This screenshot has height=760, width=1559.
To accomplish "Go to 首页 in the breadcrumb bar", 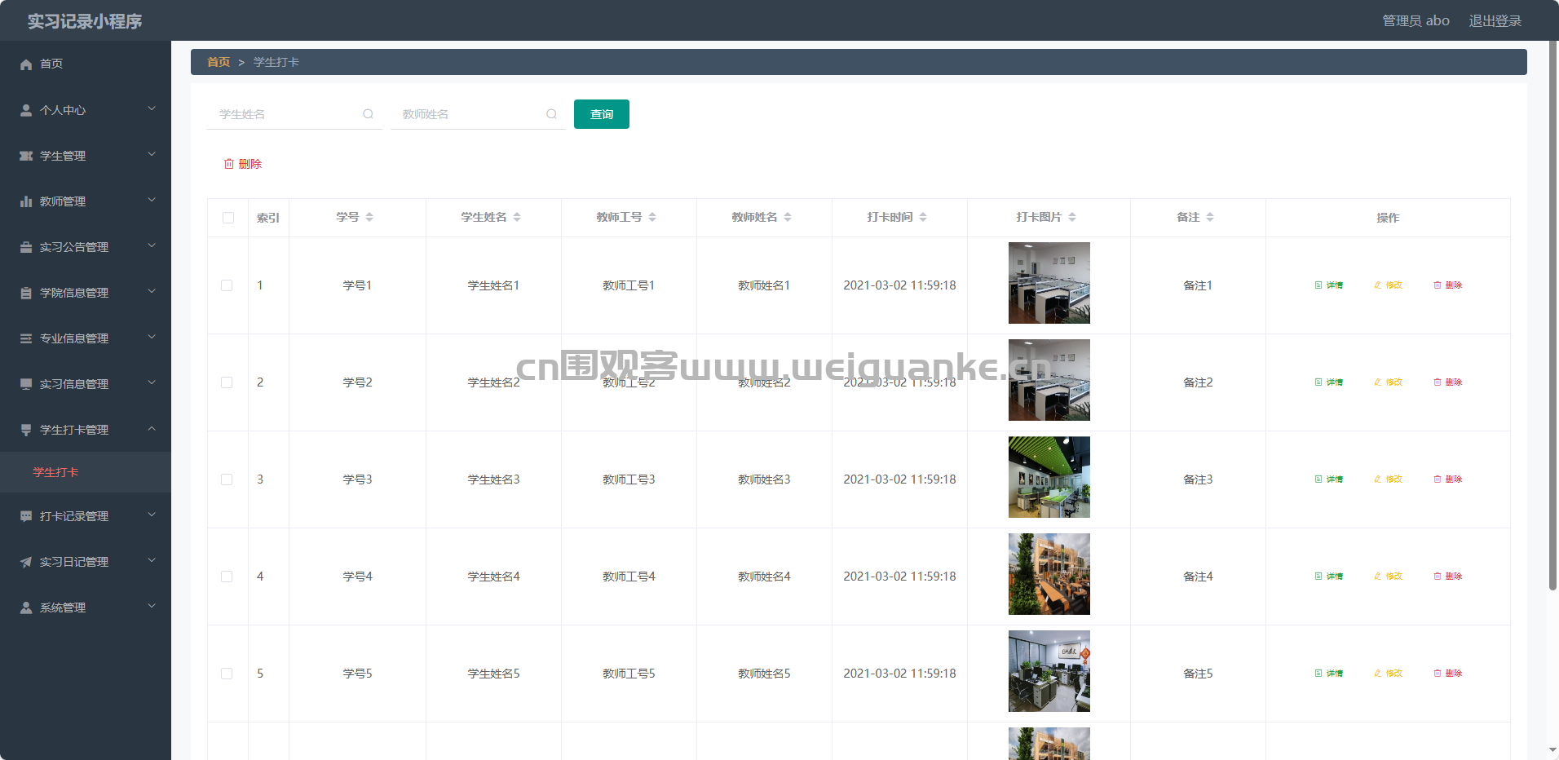I will tap(219, 62).
